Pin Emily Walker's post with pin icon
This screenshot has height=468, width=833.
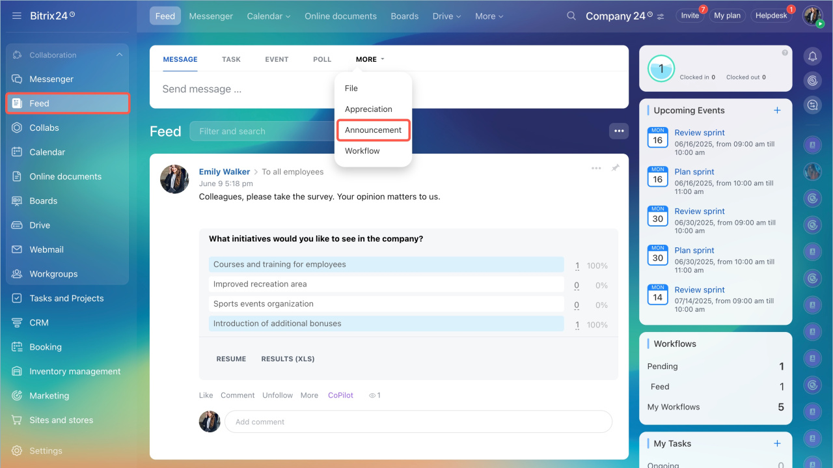pos(615,168)
